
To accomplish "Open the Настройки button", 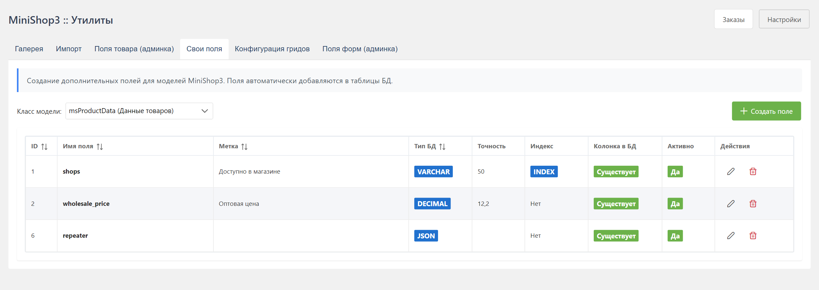I will pos(784,19).
